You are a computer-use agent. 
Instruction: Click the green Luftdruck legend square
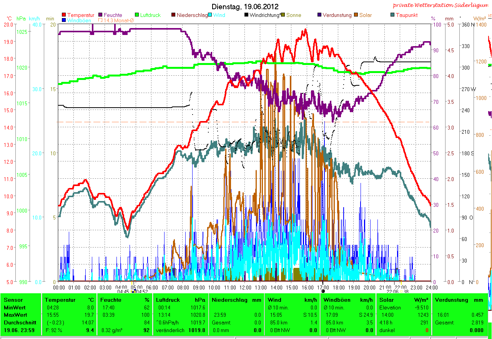[137, 15]
